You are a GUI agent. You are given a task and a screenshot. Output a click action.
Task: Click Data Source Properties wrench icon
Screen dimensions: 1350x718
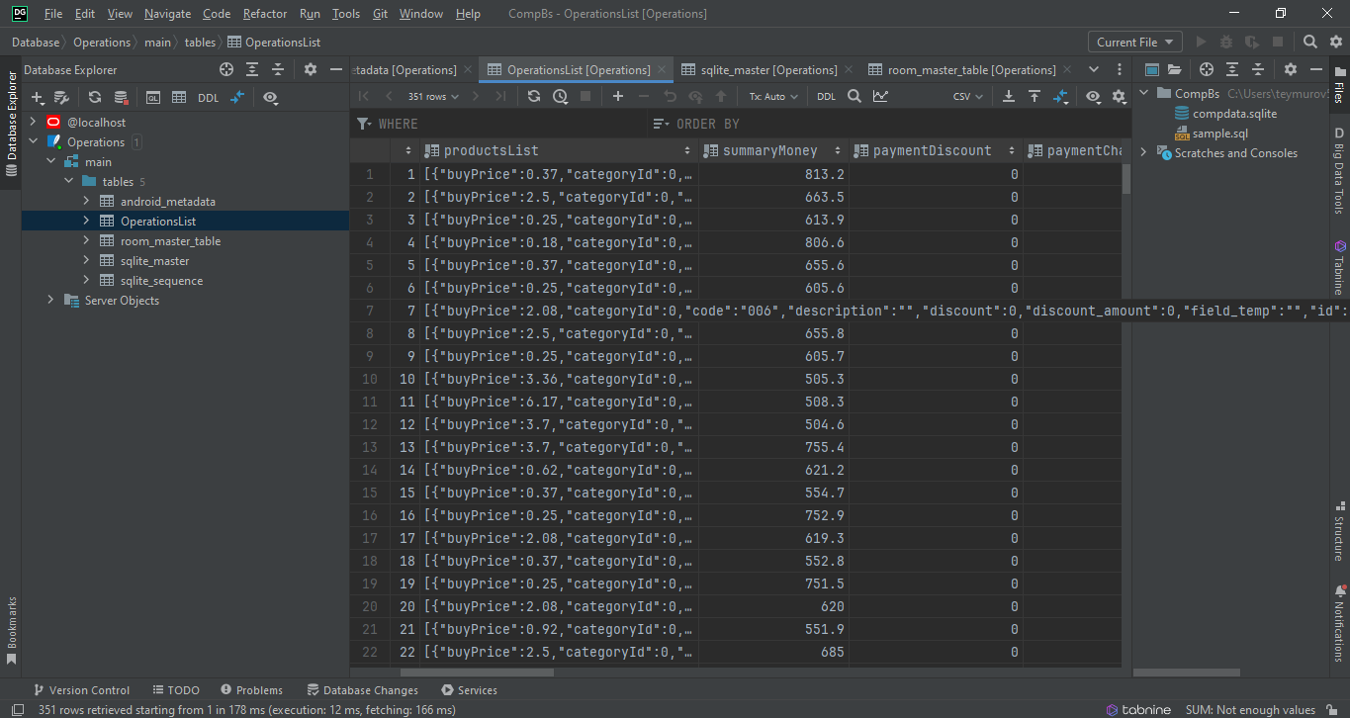[x=61, y=98]
